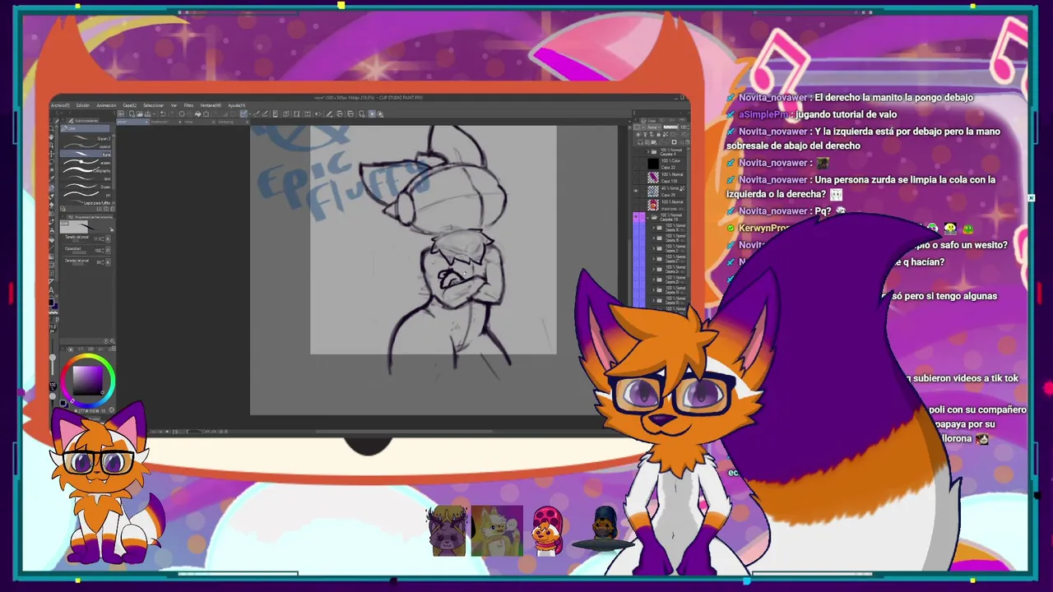Viewport: 1053px width, 592px height.
Task: Expand the Carpeta 4 layer folder
Action: pos(648,152)
